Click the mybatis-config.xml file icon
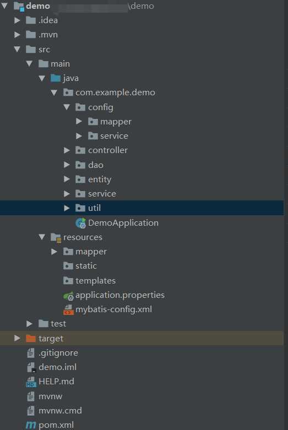Viewport: 288px width, 430px height. tap(68, 309)
